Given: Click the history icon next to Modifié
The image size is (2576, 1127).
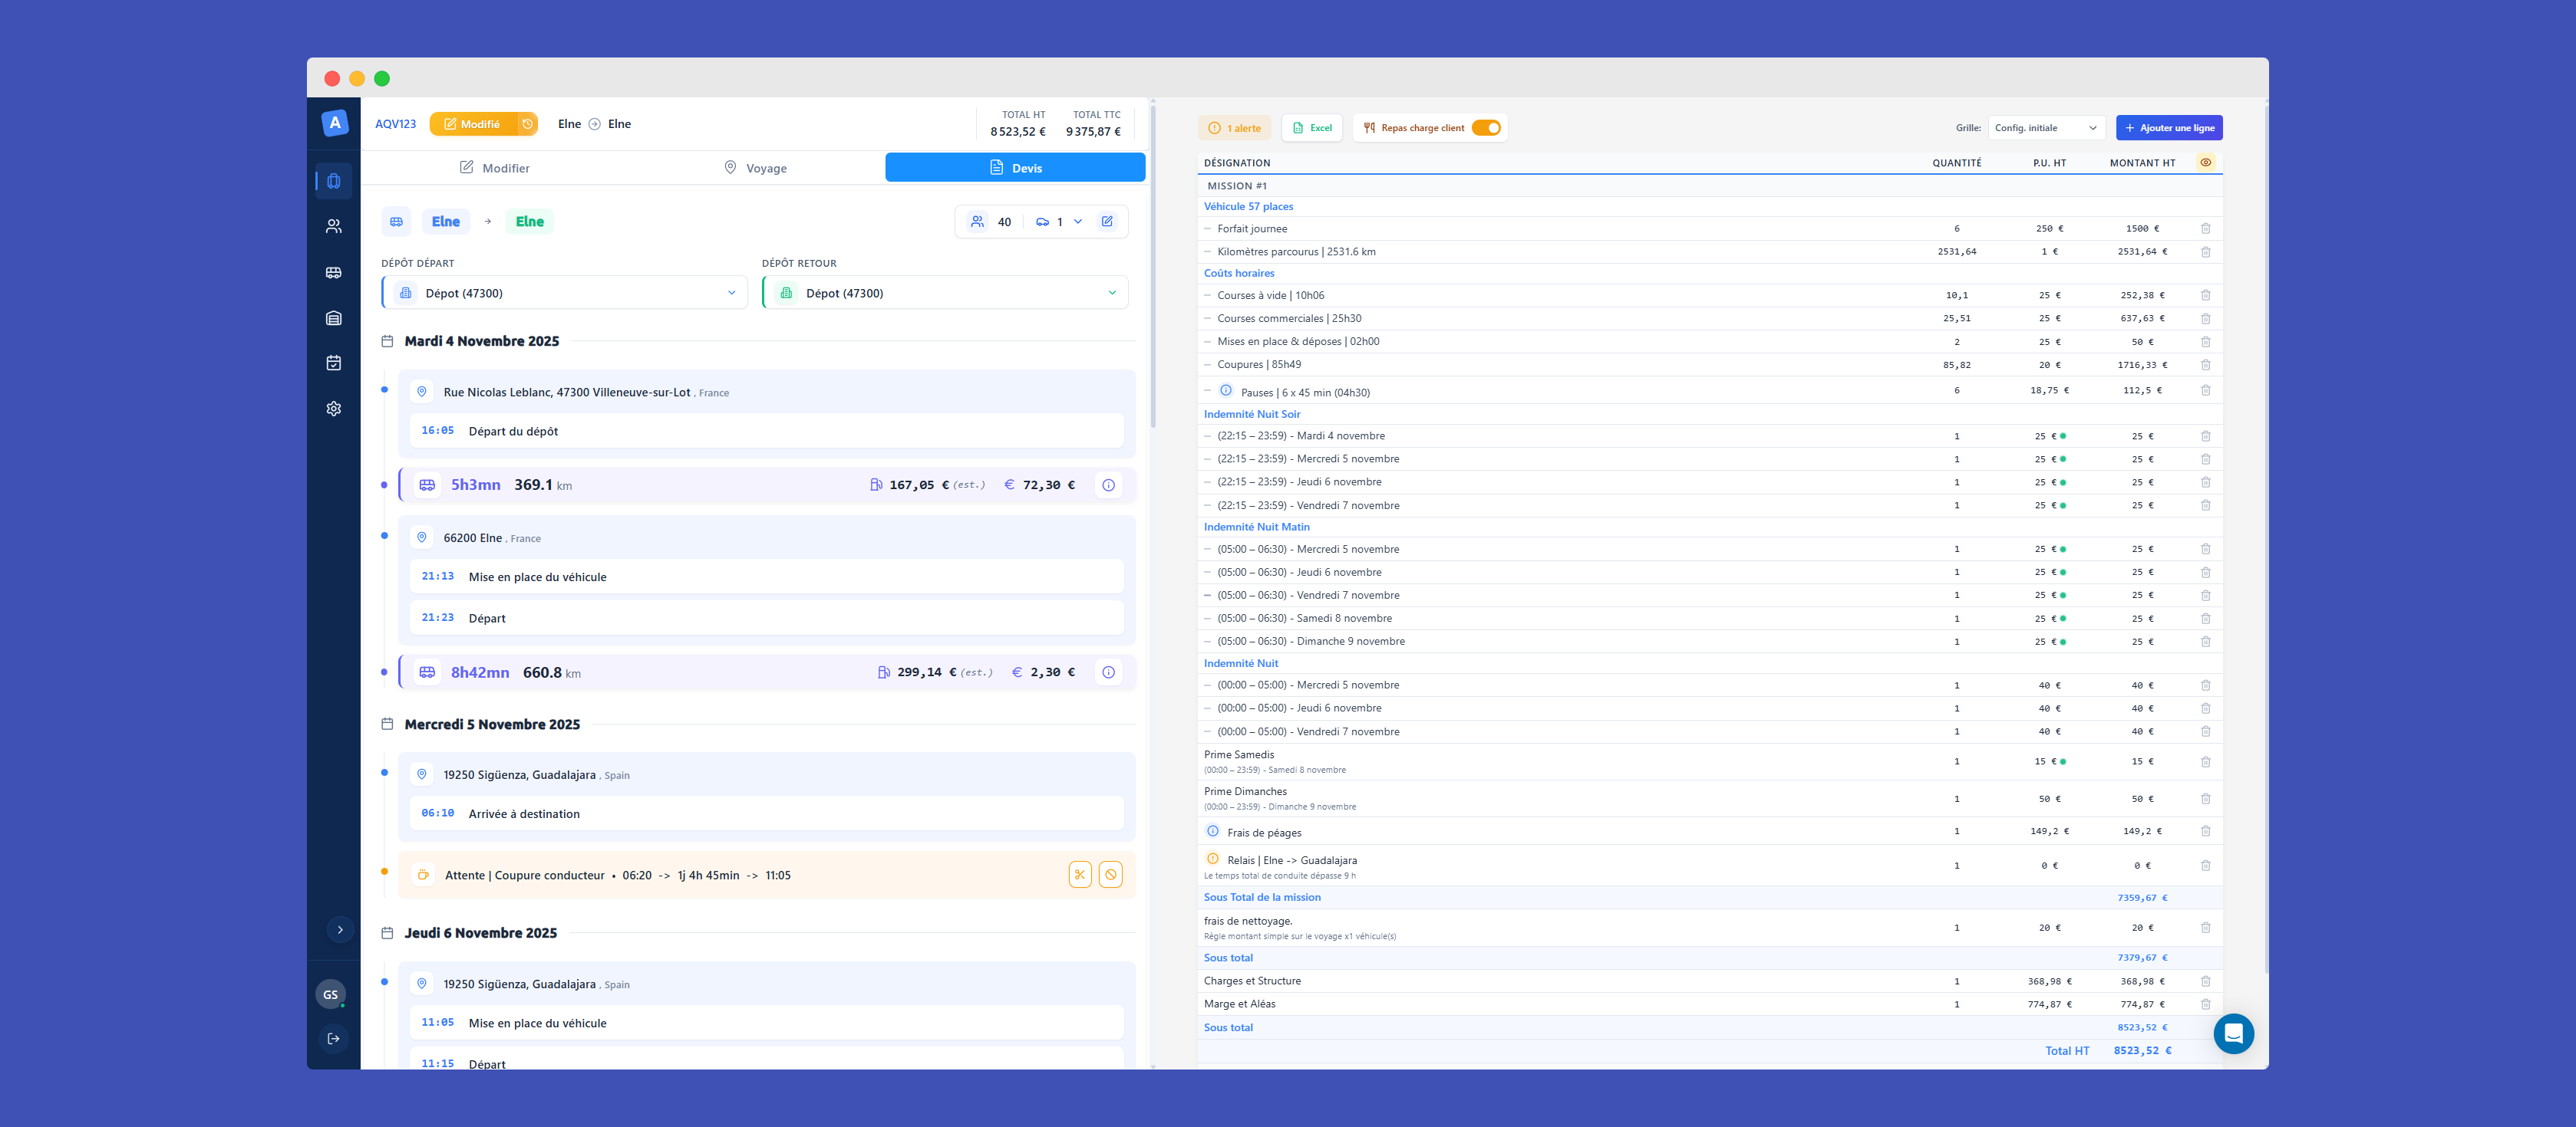Looking at the screenshot, I should click(528, 124).
